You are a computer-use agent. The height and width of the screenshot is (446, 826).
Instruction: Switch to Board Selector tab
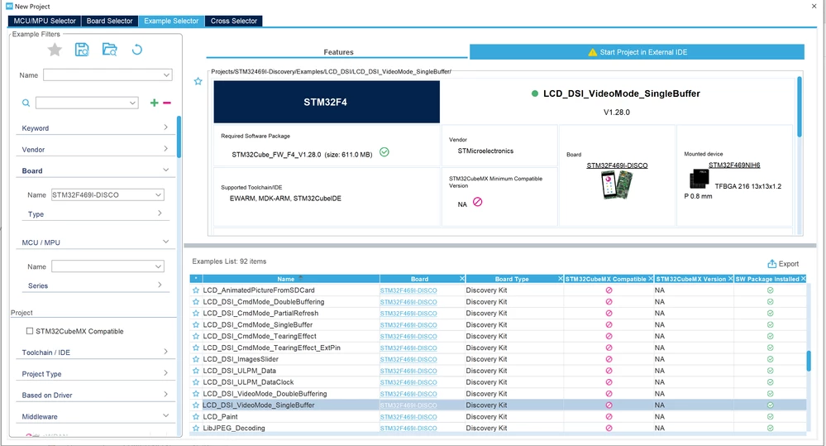point(110,21)
